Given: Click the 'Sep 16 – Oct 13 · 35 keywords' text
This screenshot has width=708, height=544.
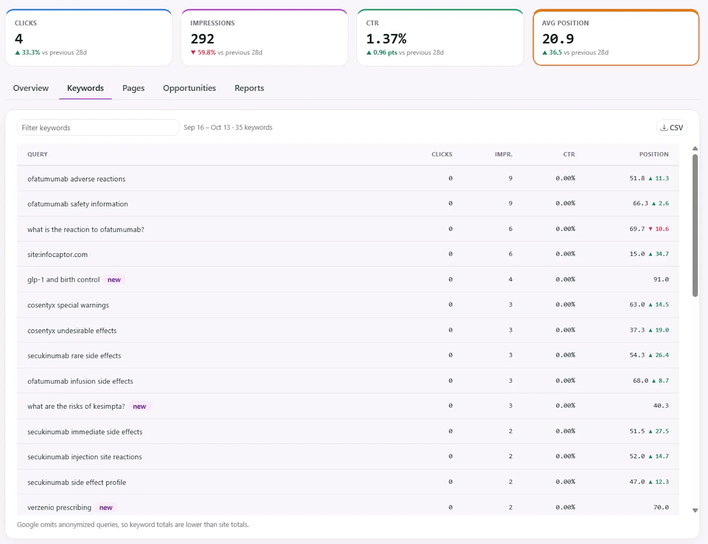Looking at the screenshot, I should point(228,127).
